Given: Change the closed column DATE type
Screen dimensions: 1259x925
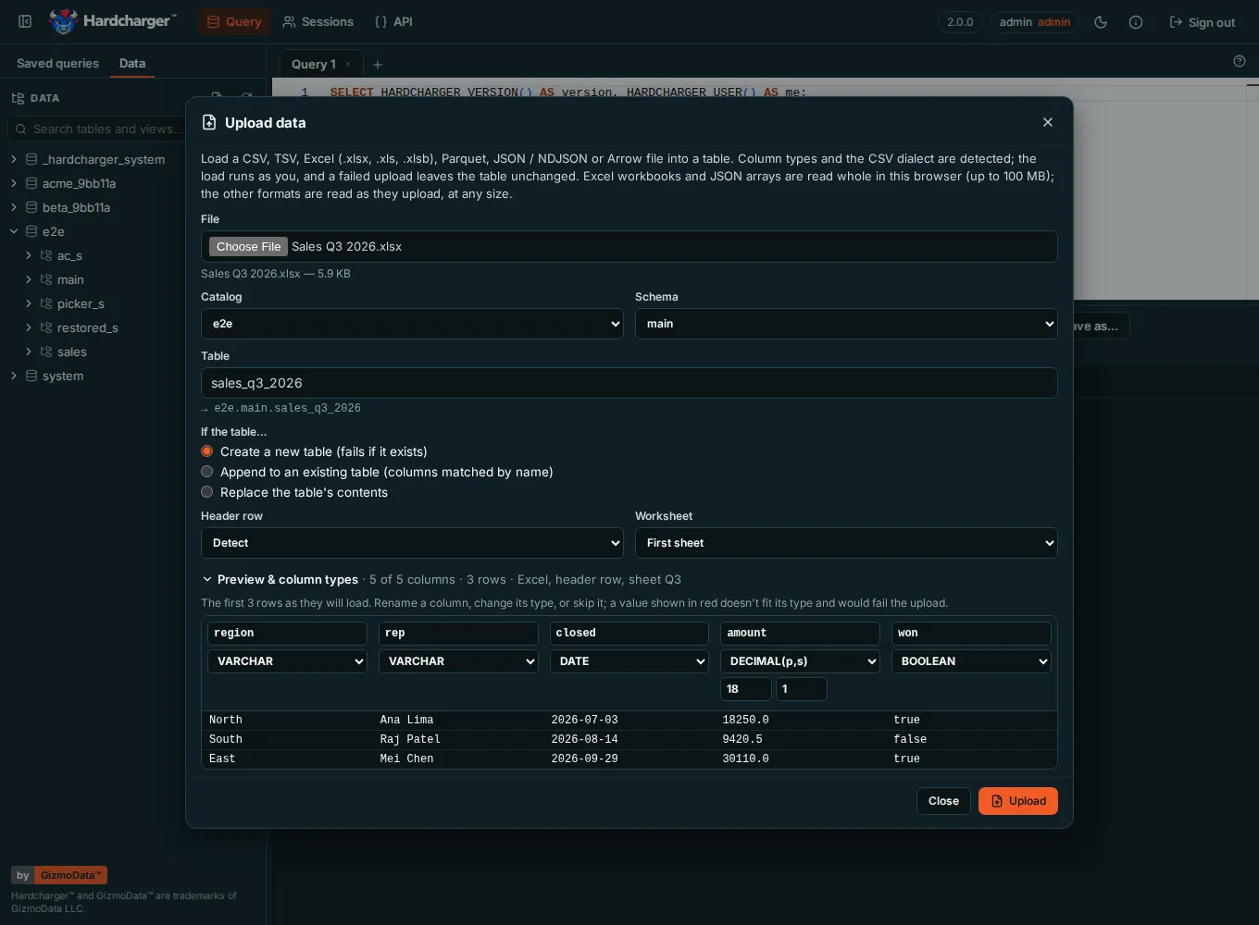Looking at the screenshot, I should 629,661.
